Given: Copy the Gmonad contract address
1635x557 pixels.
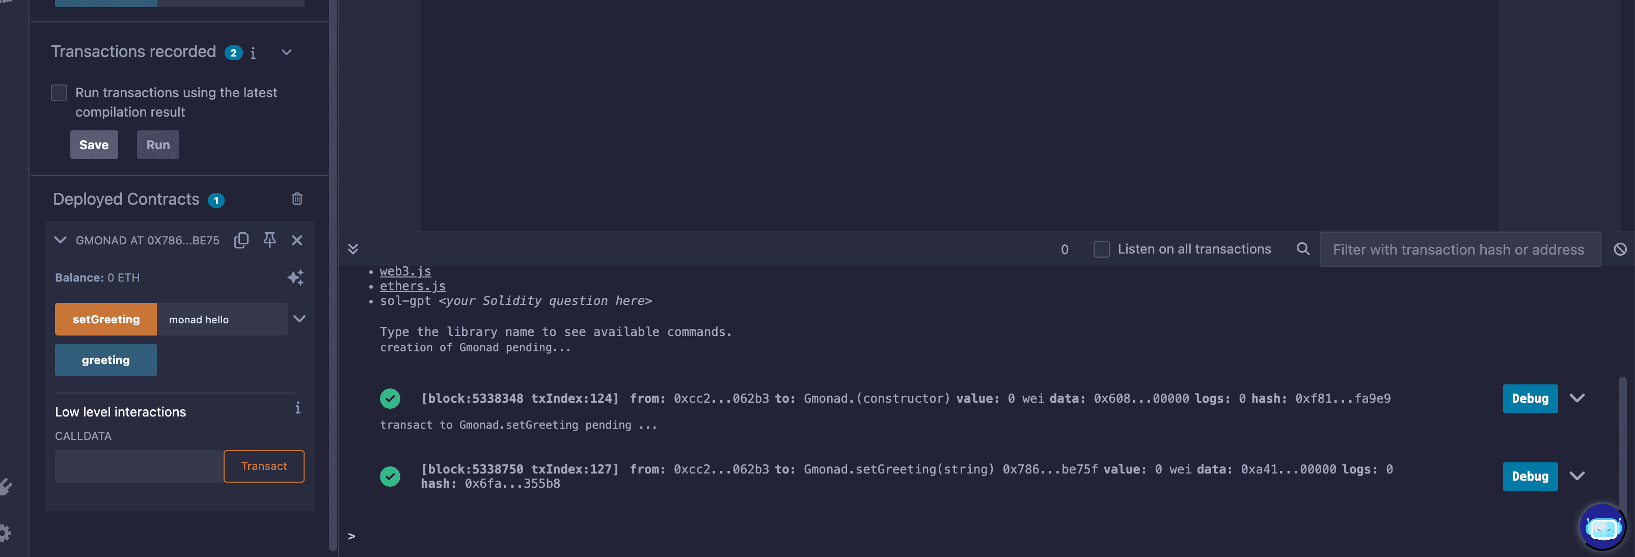Looking at the screenshot, I should tap(241, 240).
